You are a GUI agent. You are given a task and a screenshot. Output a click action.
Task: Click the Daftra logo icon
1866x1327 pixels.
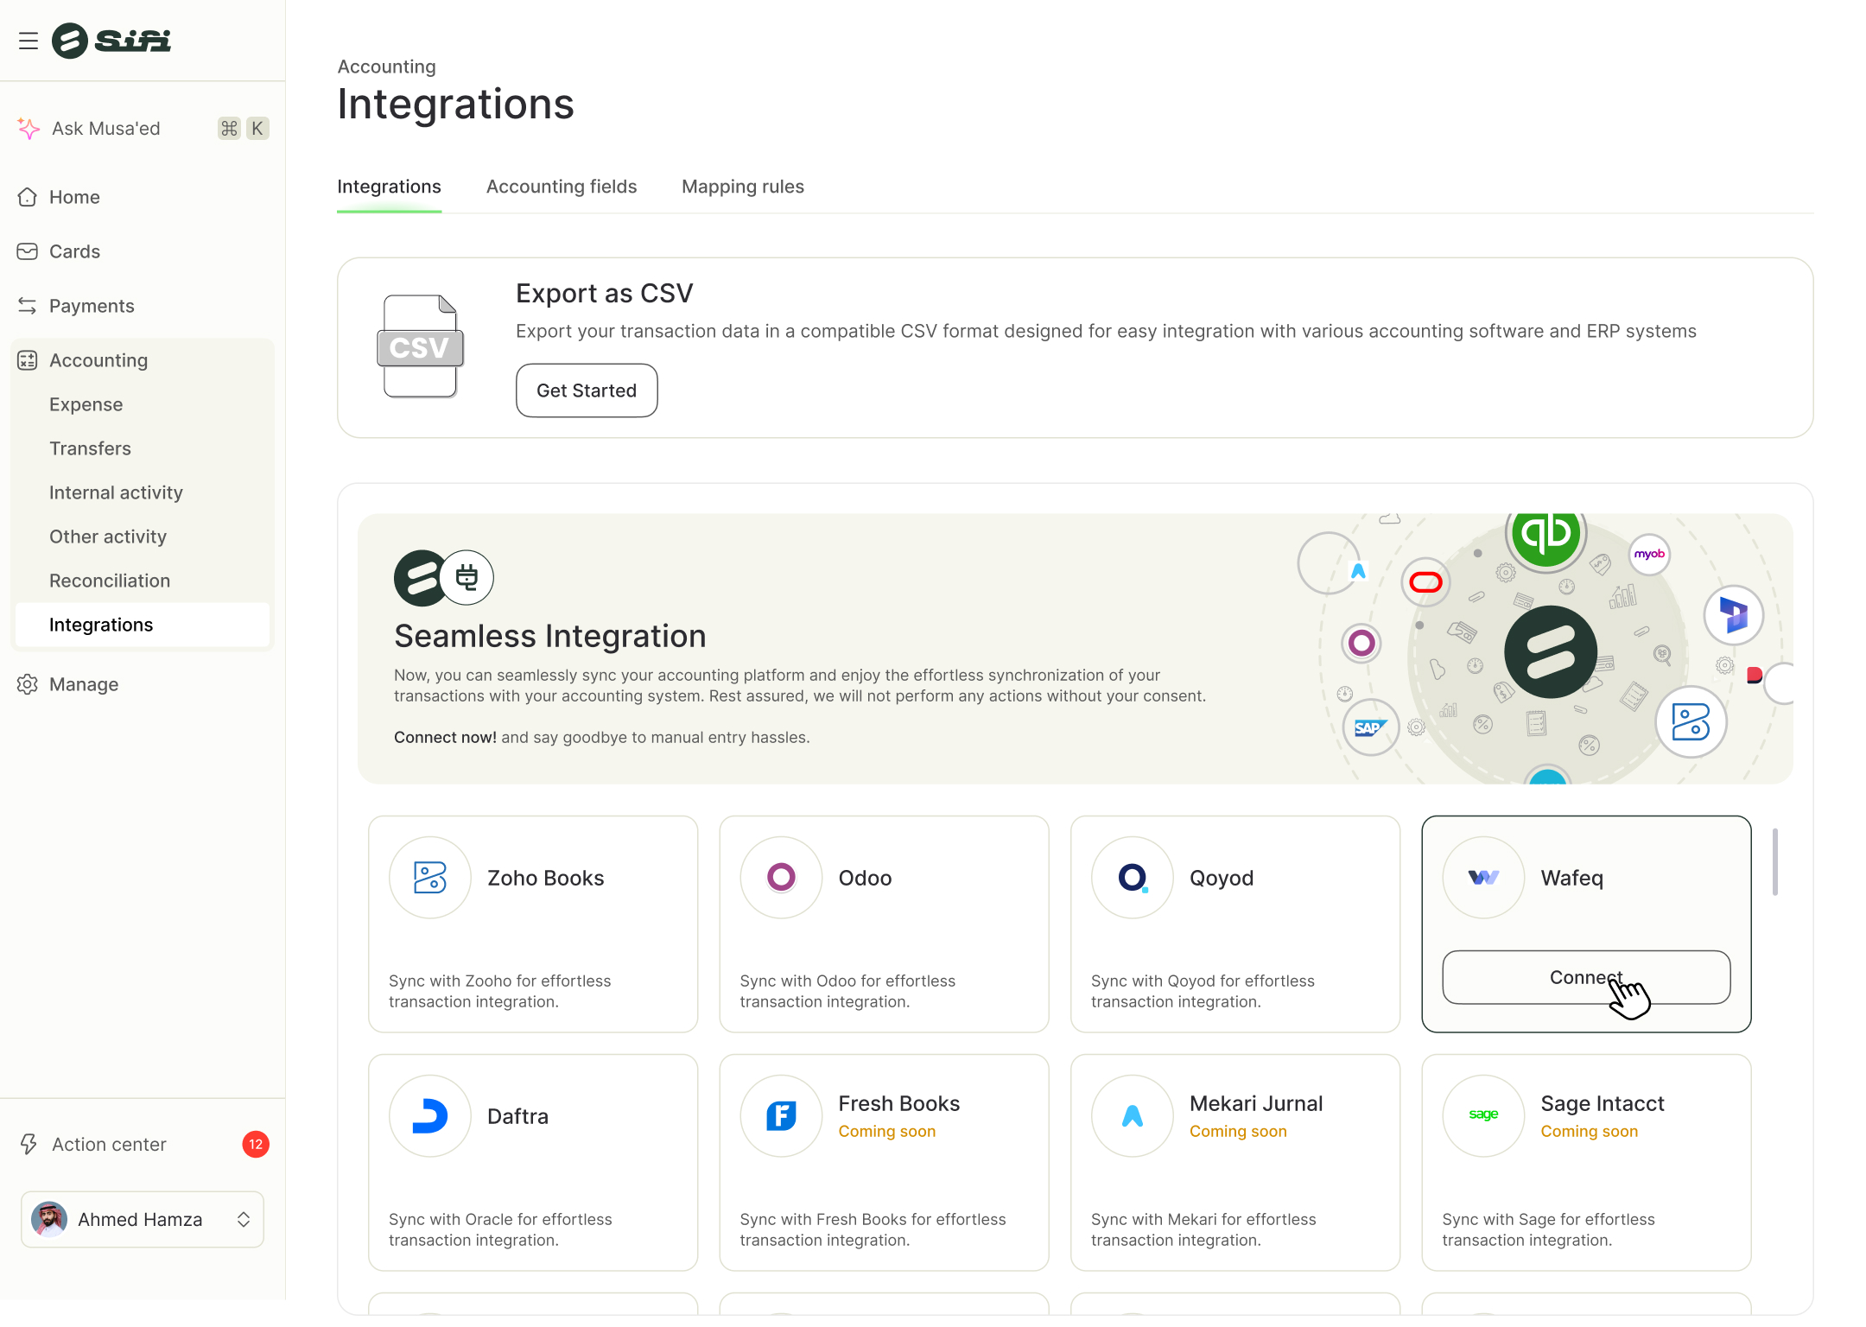coord(430,1116)
